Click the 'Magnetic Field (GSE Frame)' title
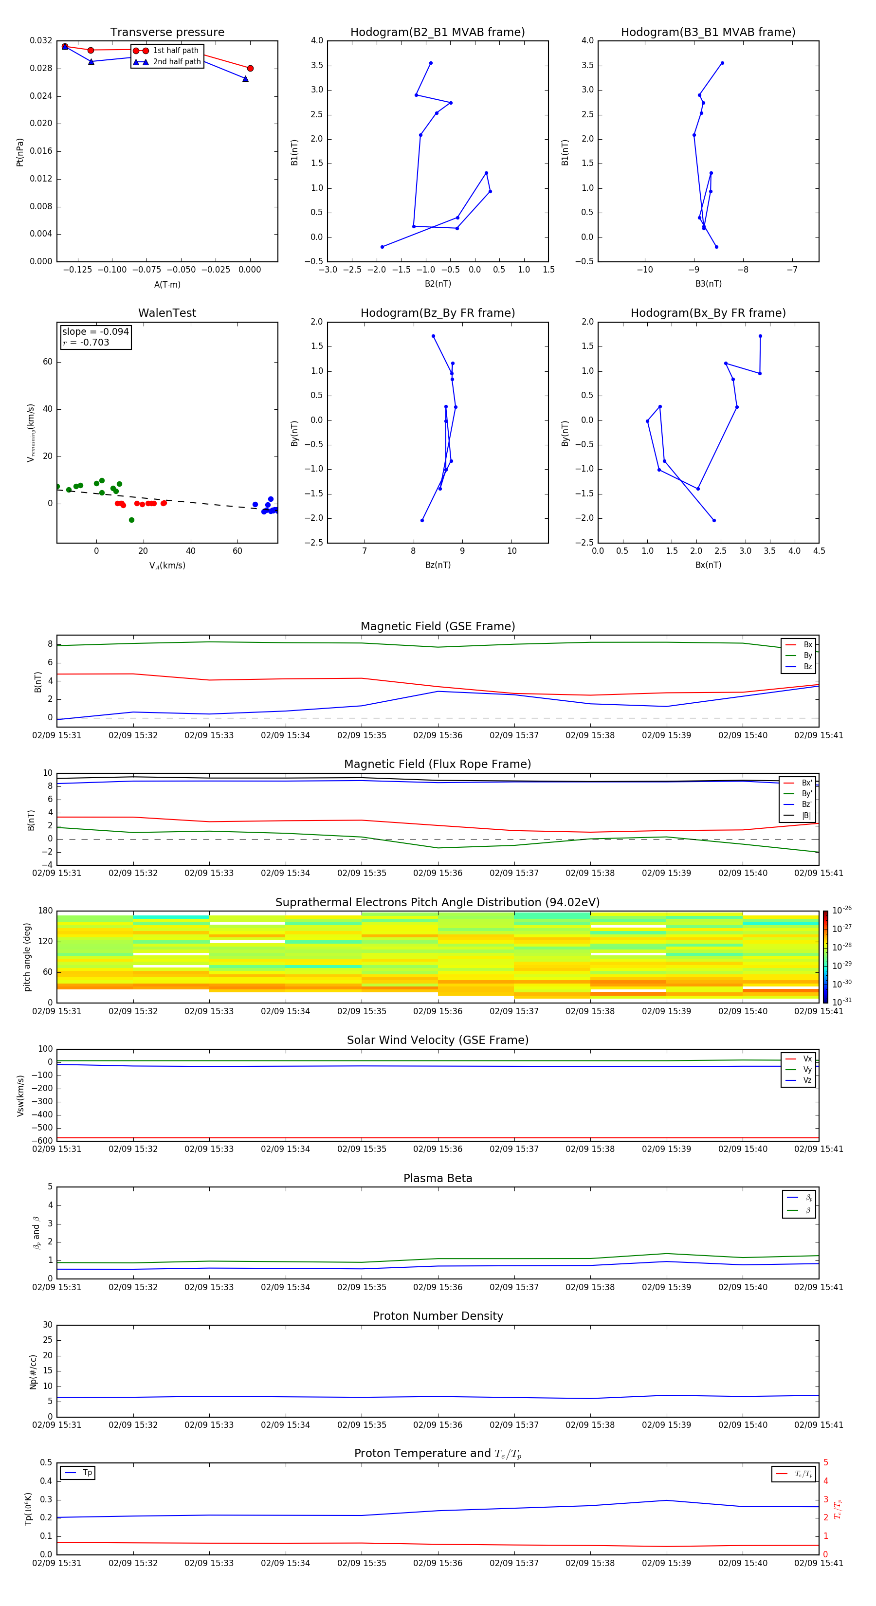This screenshot has height=1606, width=876. point(438,626)
